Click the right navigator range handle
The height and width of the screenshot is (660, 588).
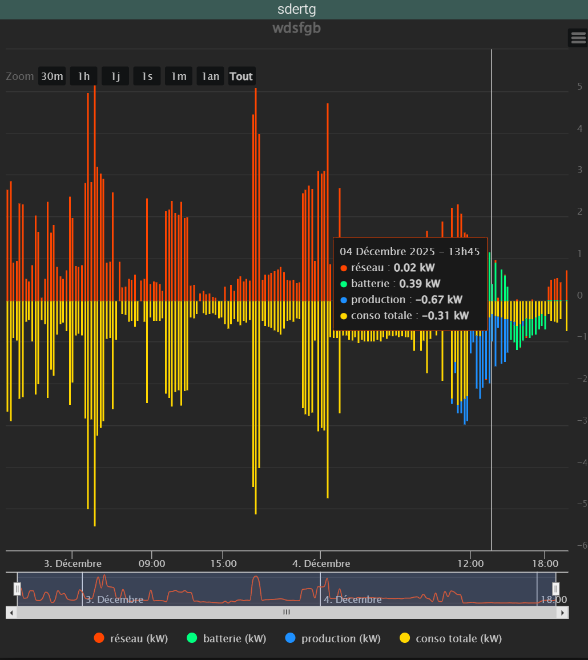(555, 589)
